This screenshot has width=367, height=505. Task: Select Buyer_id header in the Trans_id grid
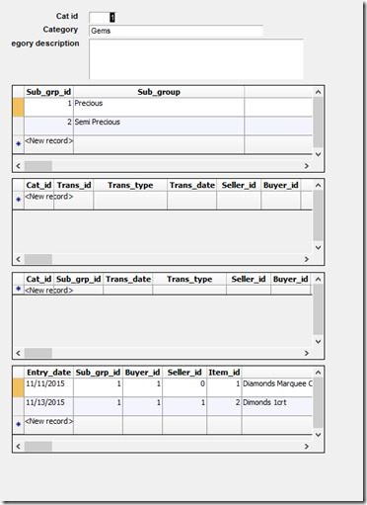pyautogui.click(x=281, y=185)
